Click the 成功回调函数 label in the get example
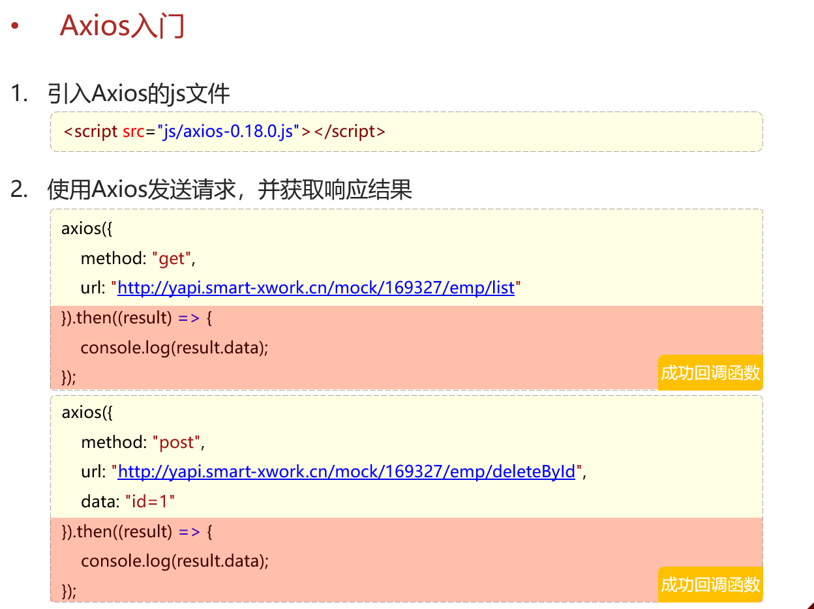 click(x=710, y=373)
